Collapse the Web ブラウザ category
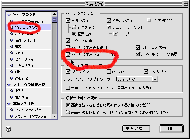Viewport: 190px width, 139px height. point(9,15)
